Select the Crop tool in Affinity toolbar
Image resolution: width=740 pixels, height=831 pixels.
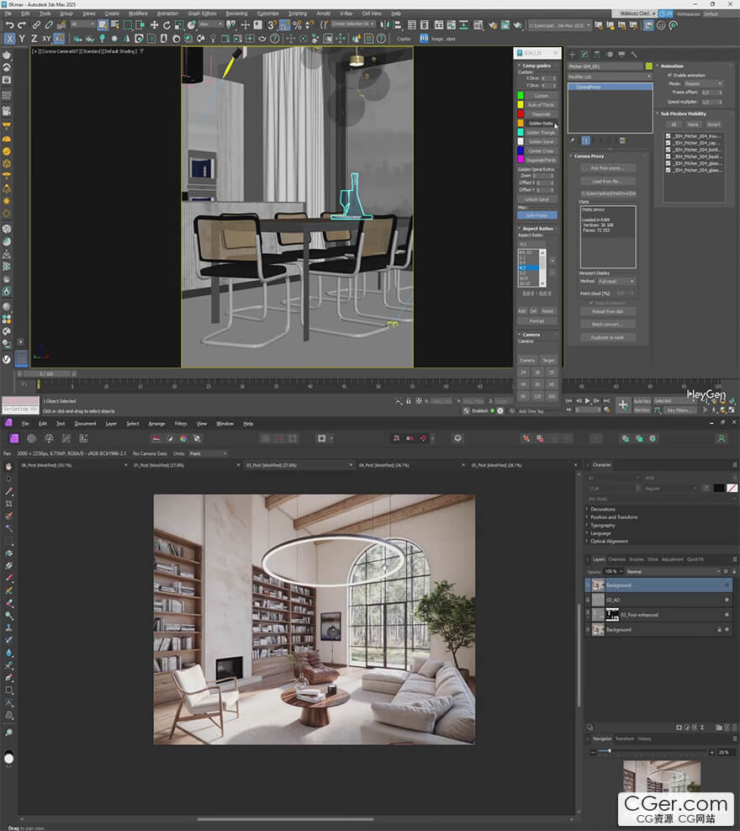click(x=9, y=504)
